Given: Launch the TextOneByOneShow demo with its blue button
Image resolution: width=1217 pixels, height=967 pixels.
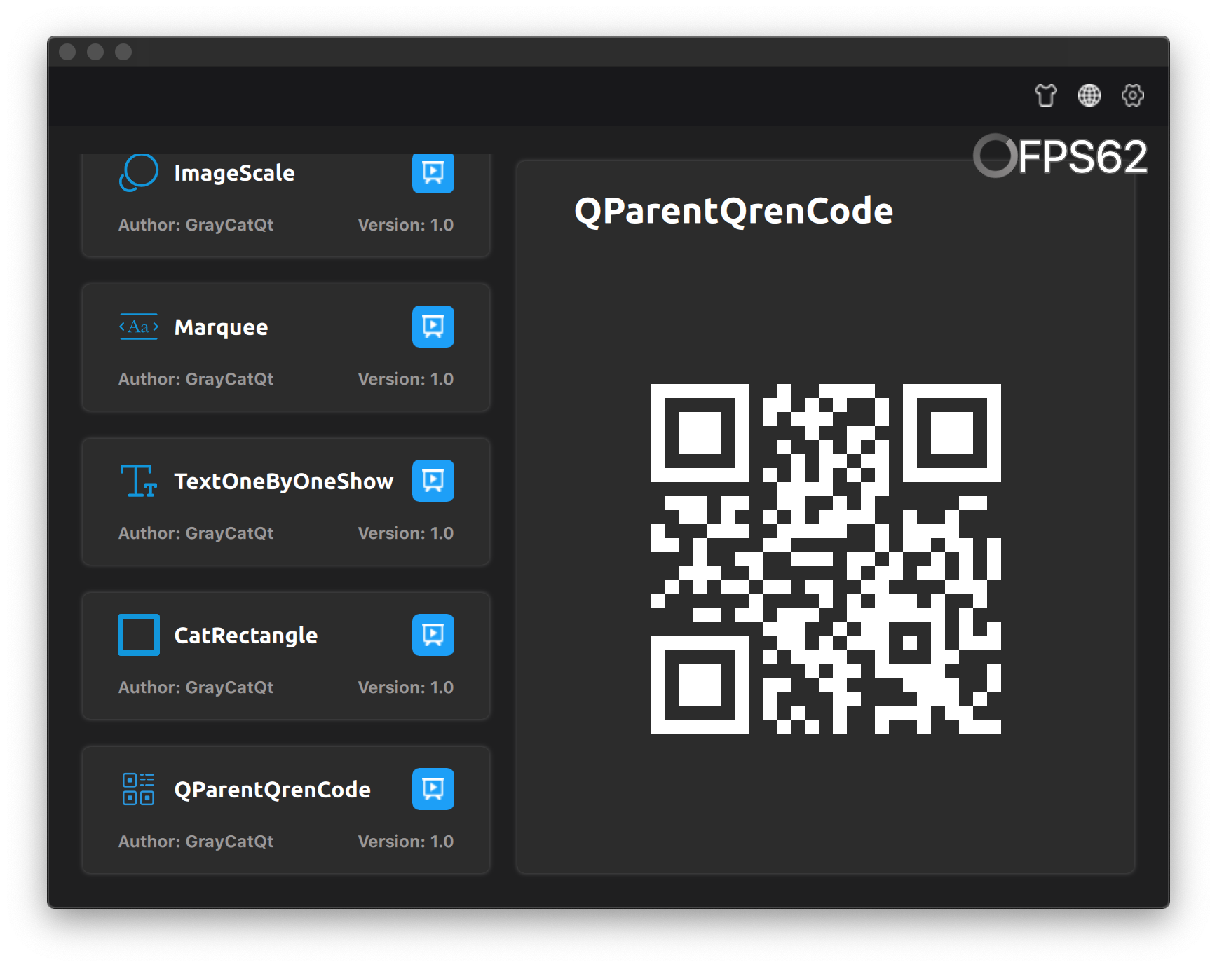Looking at the screenshot, I should [x=433, y=481].
